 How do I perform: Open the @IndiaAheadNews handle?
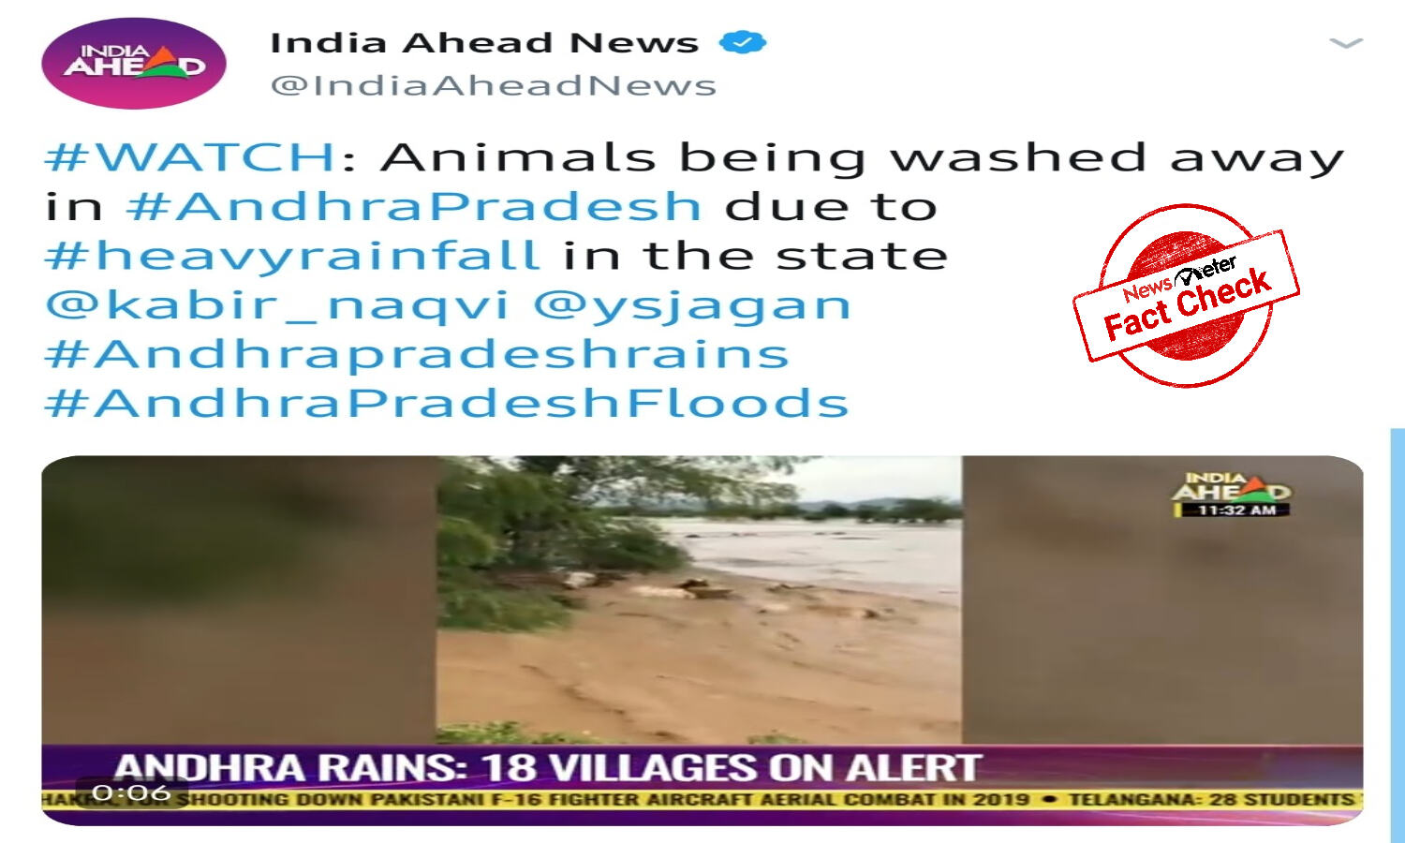[494, 85]
